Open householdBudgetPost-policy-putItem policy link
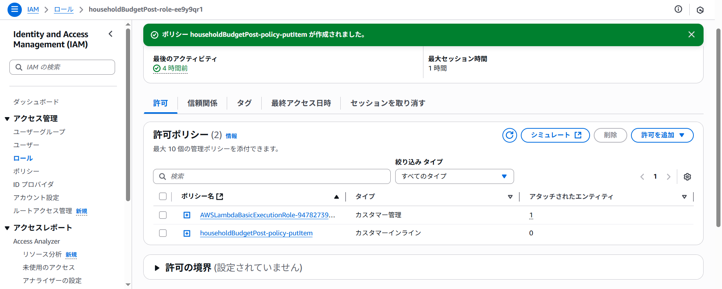The image size is (722, 289). pyautogui.click(x=256, y=233)
